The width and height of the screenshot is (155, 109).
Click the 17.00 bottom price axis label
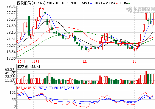pos(11,59)
